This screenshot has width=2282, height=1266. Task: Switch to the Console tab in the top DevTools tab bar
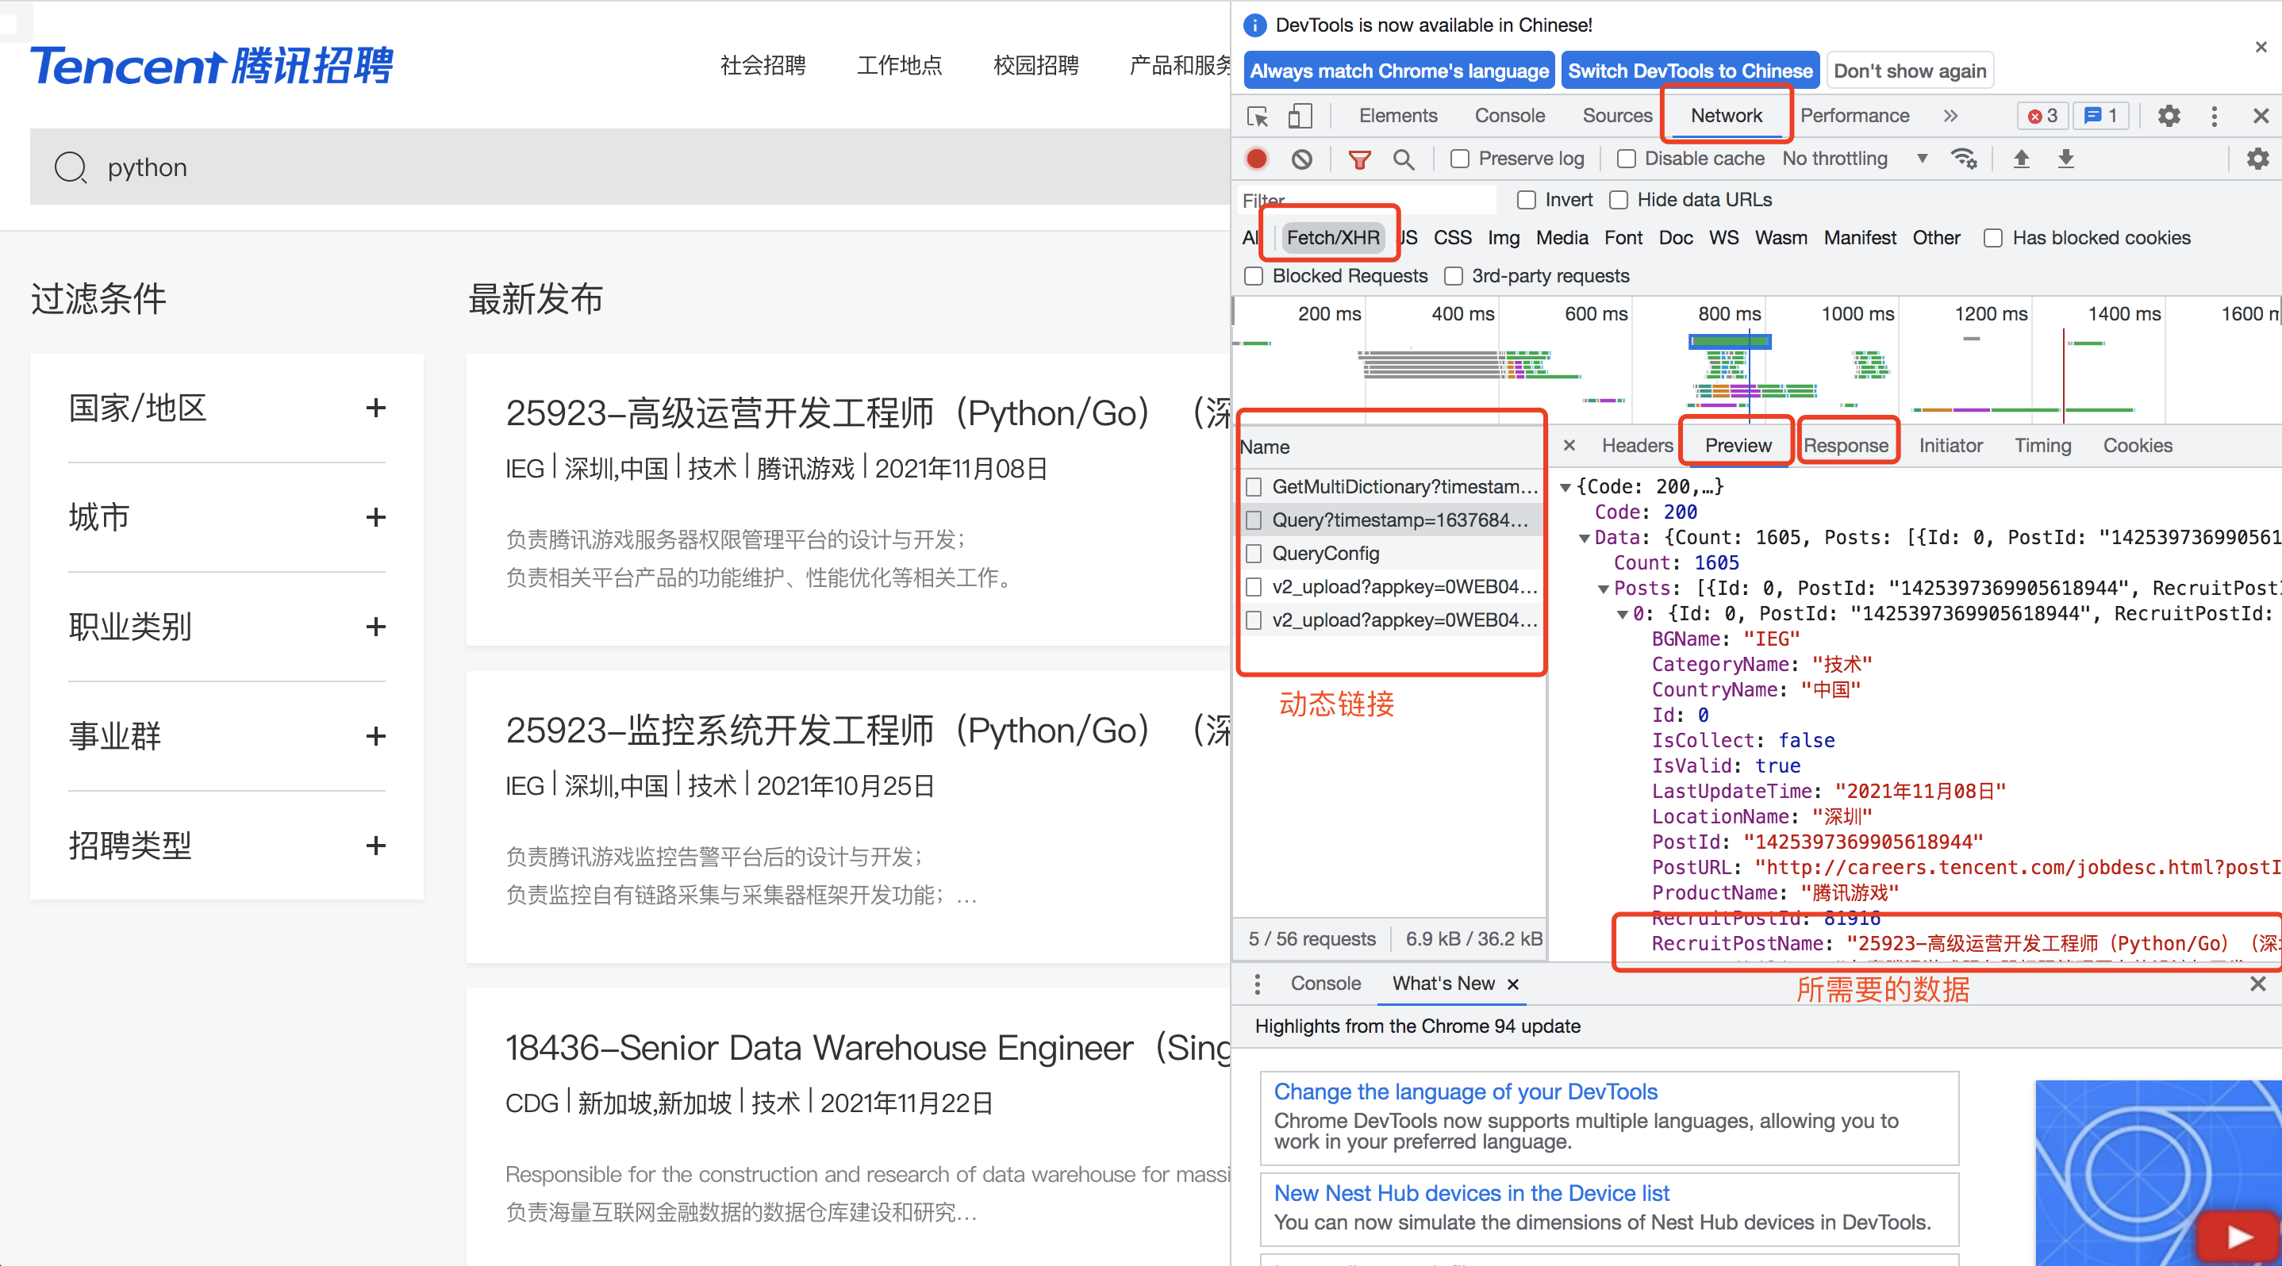click(1509, 116)
